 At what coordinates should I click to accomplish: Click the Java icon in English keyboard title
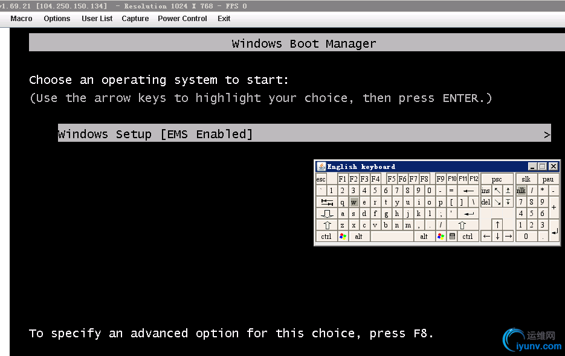pos(321,167)
